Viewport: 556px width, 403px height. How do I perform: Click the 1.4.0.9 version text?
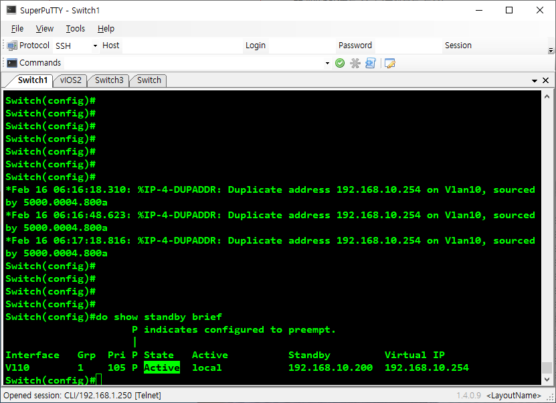pos(469,395)
